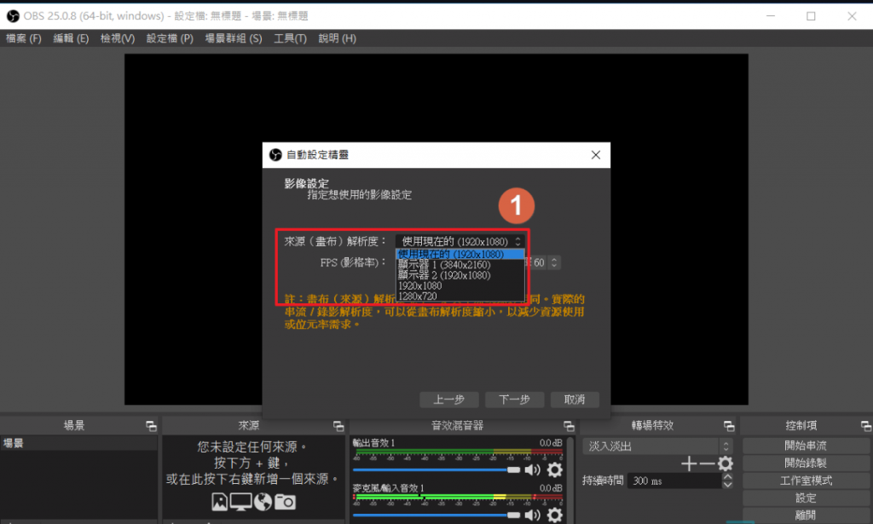Pop out the 轉場特效 dock panel

point(729,426)
